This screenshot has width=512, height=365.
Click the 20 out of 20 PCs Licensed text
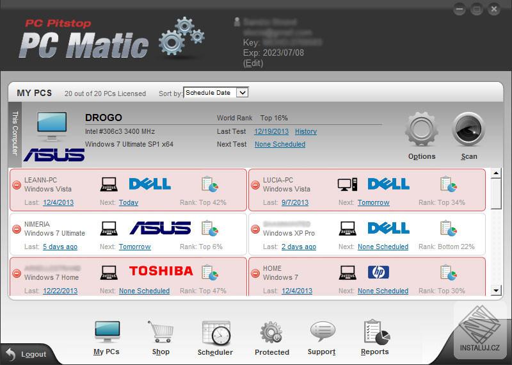(105, 93)
